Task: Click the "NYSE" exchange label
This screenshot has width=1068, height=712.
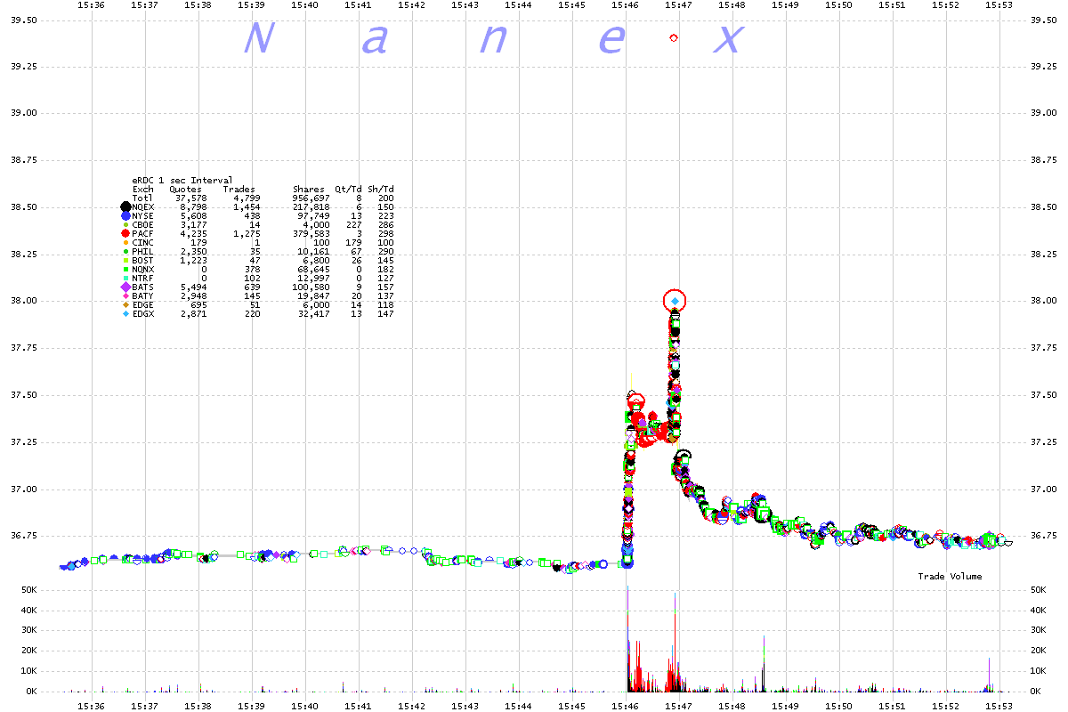Action: tap(142, 215)
